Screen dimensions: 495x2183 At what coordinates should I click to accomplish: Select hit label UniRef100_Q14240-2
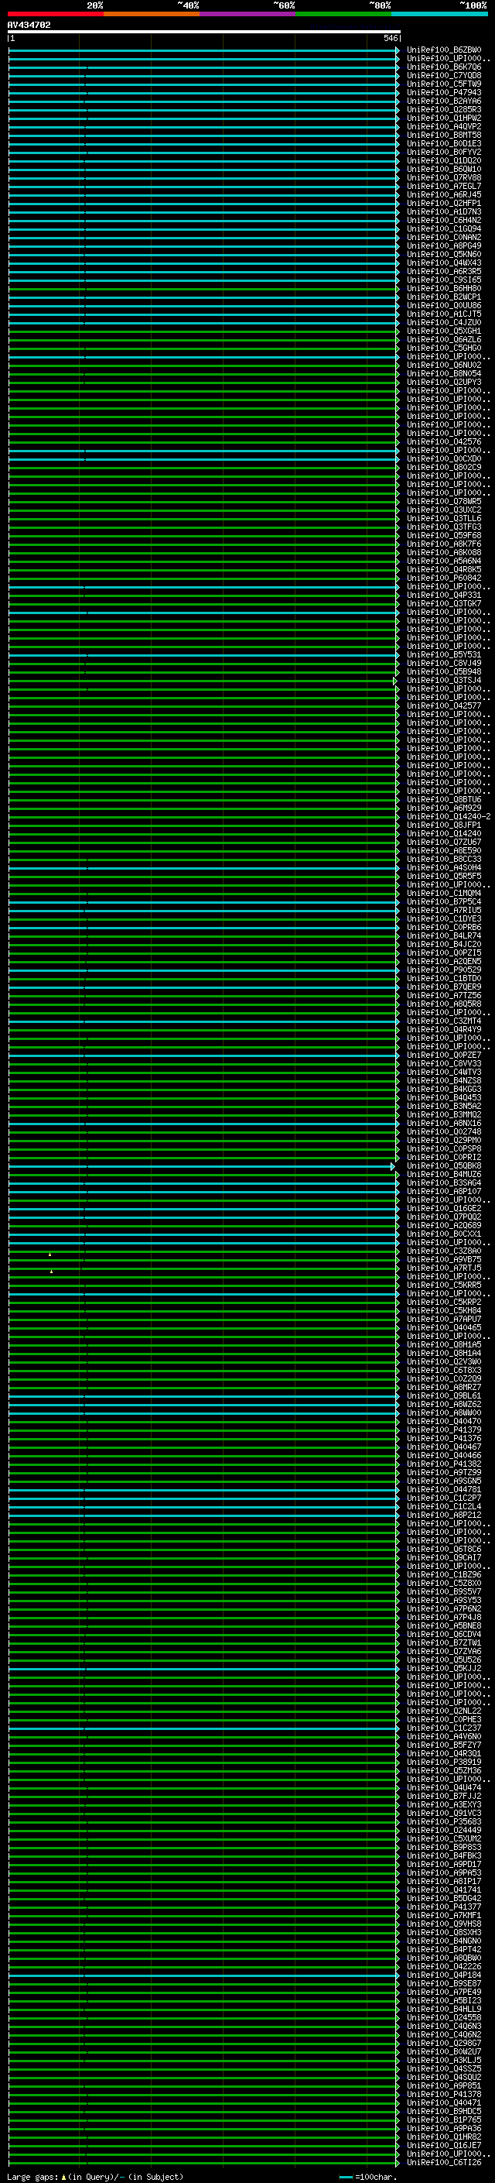(449, 816)
